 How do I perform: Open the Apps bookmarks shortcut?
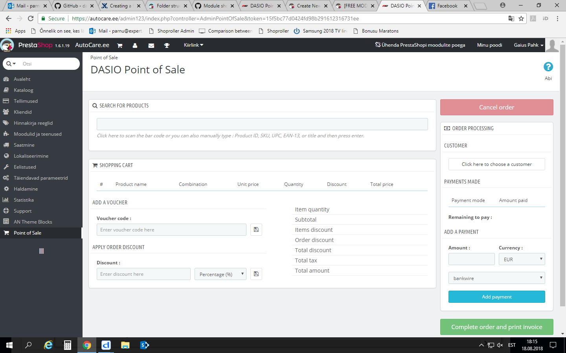click(16, 31)
